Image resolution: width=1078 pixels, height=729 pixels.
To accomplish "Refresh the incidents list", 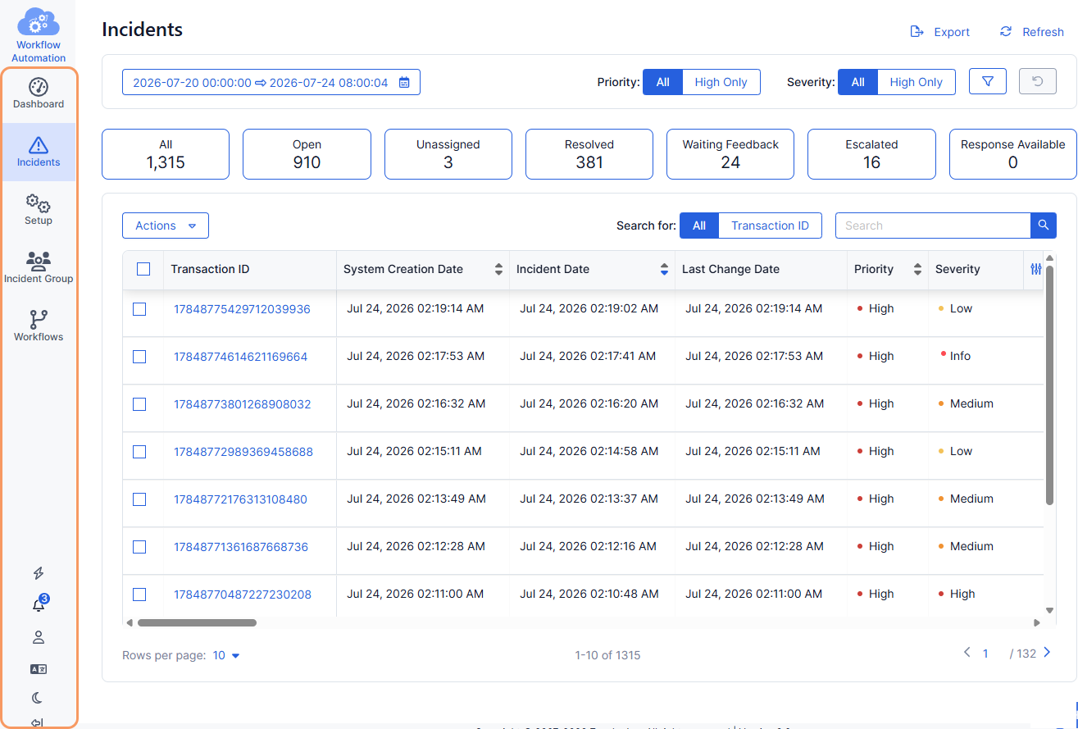I will [1031, 32].
